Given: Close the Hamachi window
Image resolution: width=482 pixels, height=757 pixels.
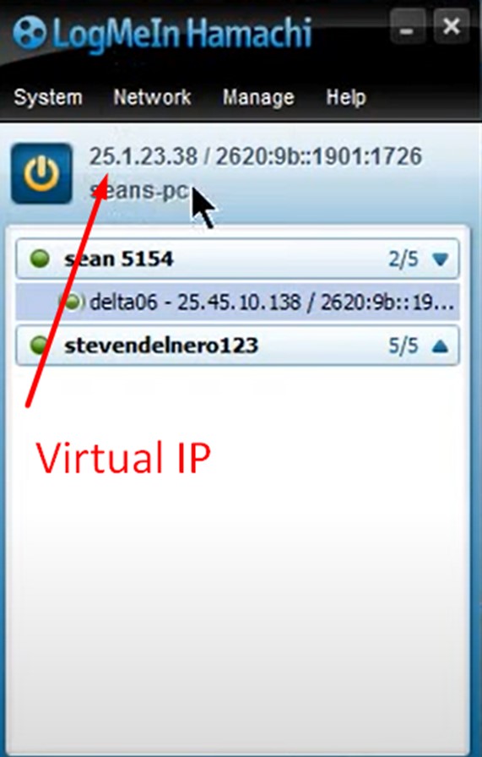Looking at the screenshot, I should (x=452, y=27).
